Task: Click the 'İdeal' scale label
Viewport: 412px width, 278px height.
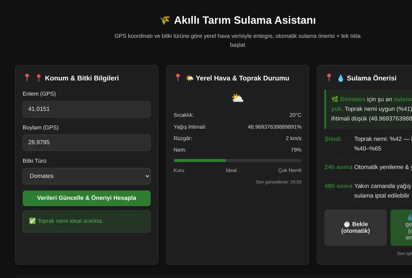Action: (231, 170)
